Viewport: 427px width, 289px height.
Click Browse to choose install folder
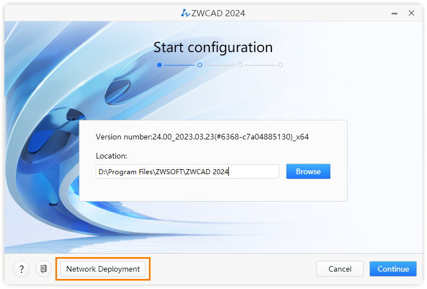(x=308, y=171)
